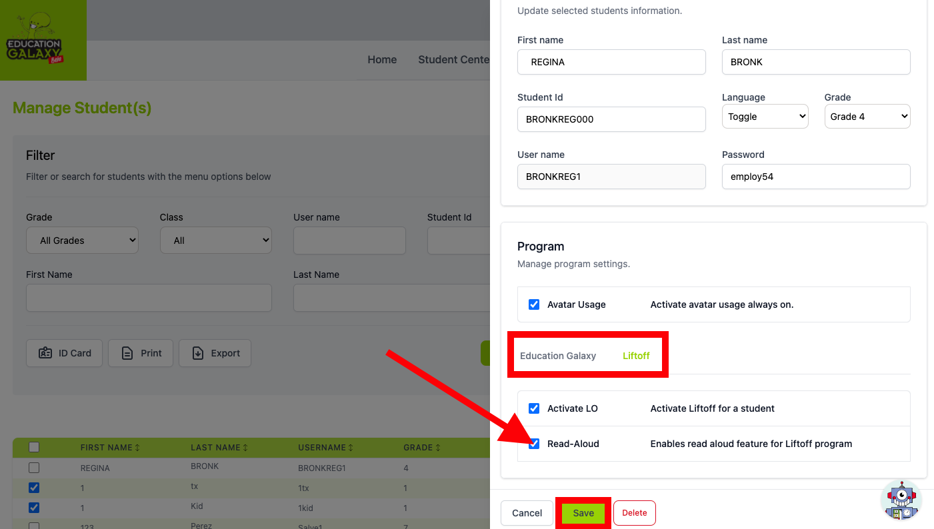This screenshot has height=529, width=934.
Task: Click the Student Id field BRONKREG000
Action: (611, 119)
